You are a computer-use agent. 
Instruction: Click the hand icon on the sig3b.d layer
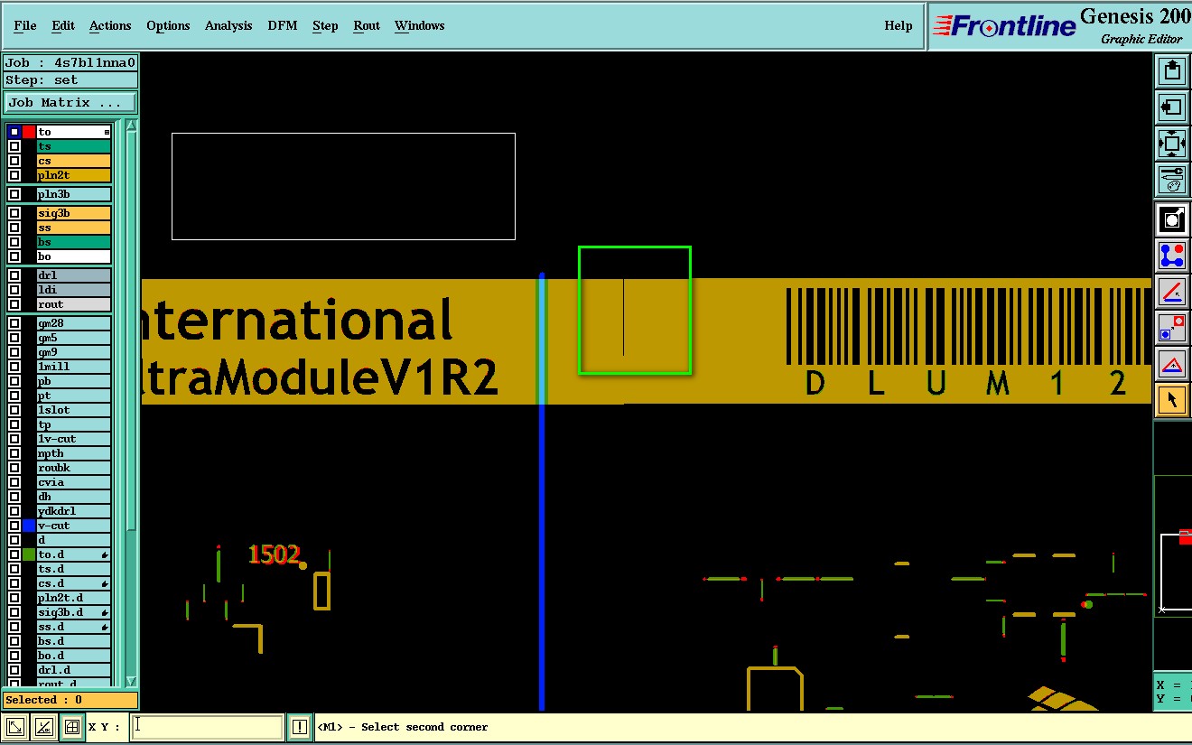point(105,612)
